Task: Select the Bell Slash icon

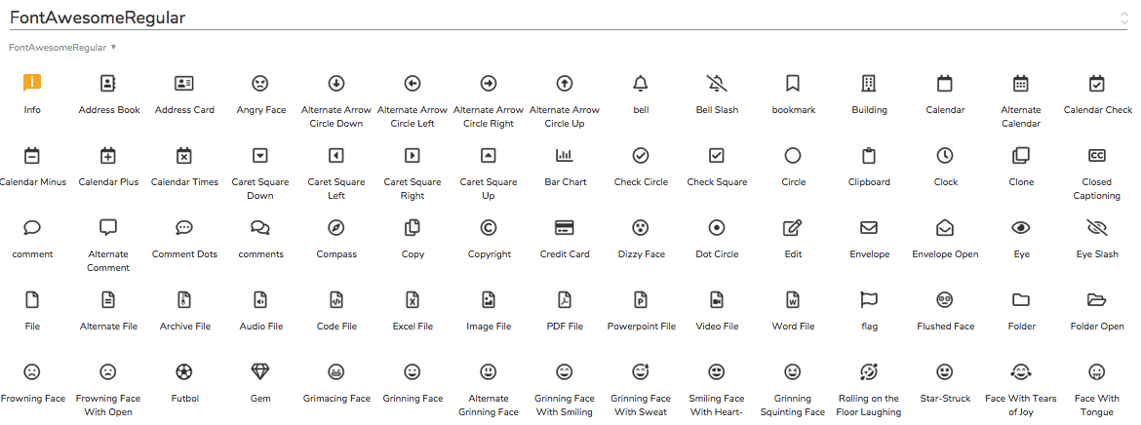Action: tap(717, 83)
